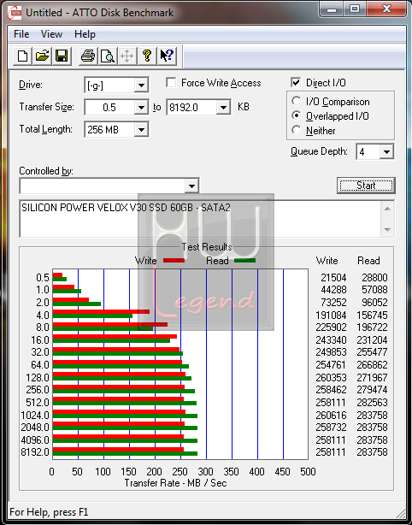Click the Save floppy disk icon
This screenshot has height=525, width=412.
(62, 56)
